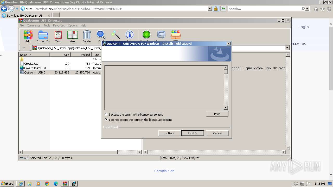Image resolution: width=333 pixels, height=187 pixels.
Task: Click the Extract To toolbar icon
Action: pos(43,36)
